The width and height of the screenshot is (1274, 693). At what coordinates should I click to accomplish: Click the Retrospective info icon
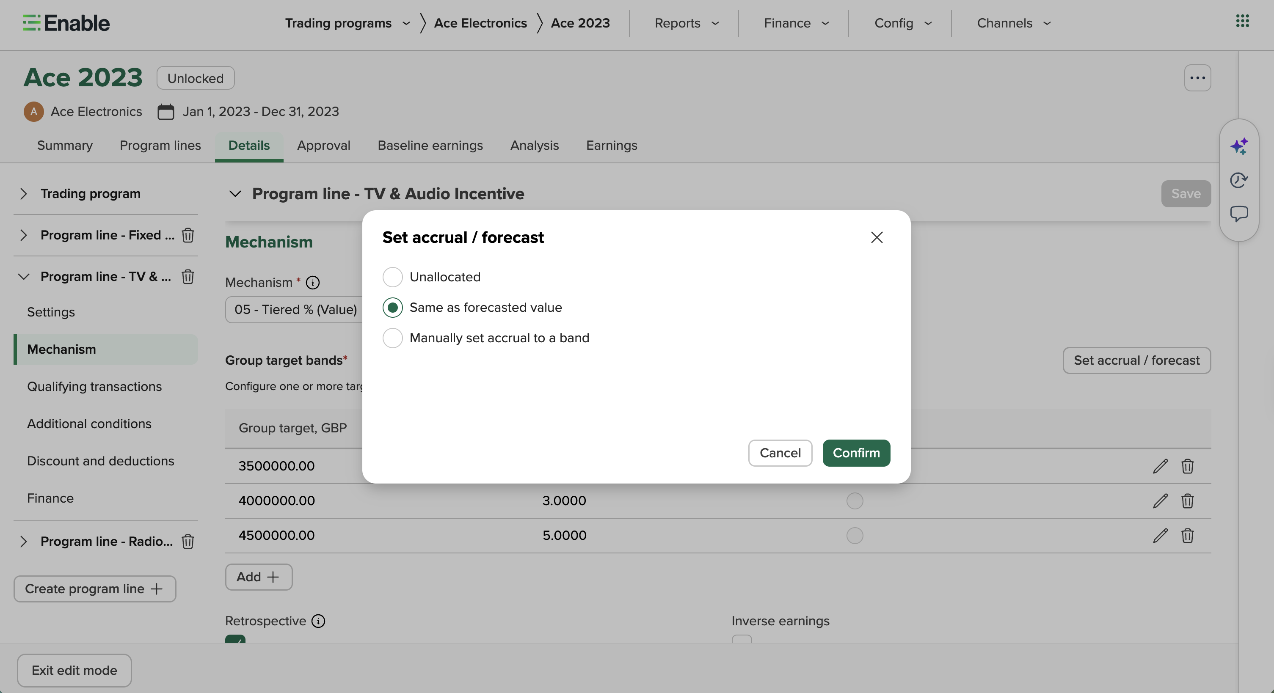click(318, 621)
